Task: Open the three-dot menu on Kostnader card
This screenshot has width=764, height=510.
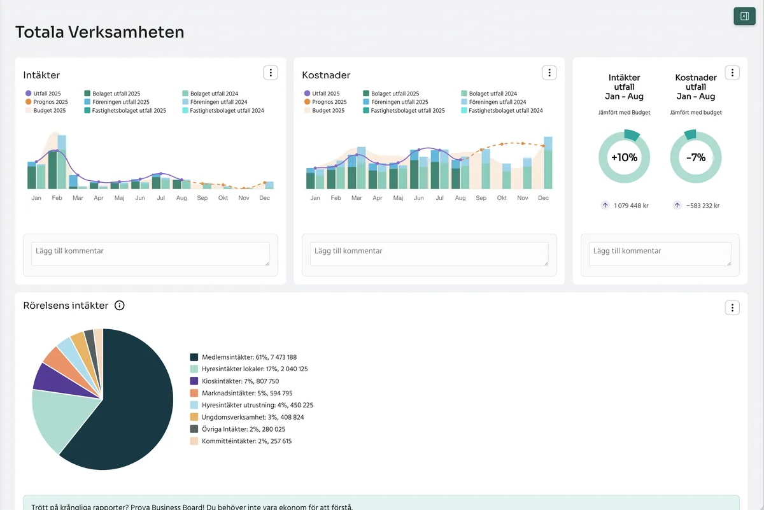Action: (549, 73)
